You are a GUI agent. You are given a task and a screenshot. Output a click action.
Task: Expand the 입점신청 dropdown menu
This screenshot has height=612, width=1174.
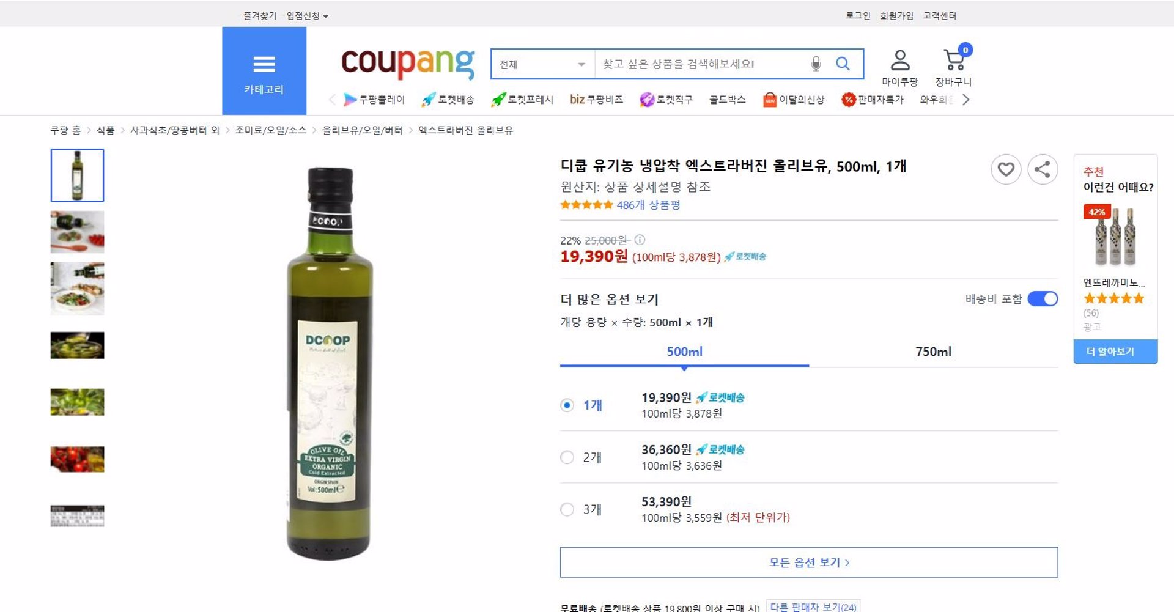[x=308, y=16]
